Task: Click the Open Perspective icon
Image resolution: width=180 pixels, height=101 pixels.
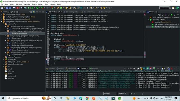Action: pos(173,8)
